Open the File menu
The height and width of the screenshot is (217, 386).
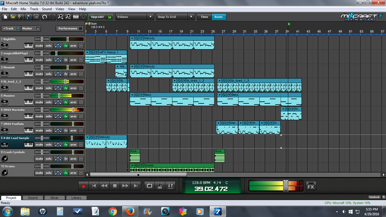coord(5,9)
